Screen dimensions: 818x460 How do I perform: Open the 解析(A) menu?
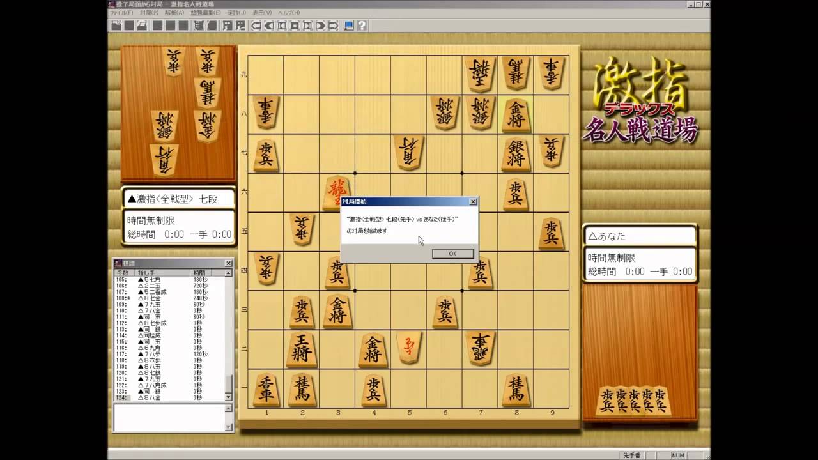[174, 13]
